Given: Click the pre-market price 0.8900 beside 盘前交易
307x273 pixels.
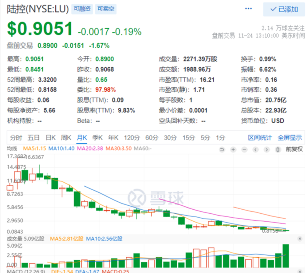Looking at the screenshot, I should pyautogui.click(x=47, y=46).
